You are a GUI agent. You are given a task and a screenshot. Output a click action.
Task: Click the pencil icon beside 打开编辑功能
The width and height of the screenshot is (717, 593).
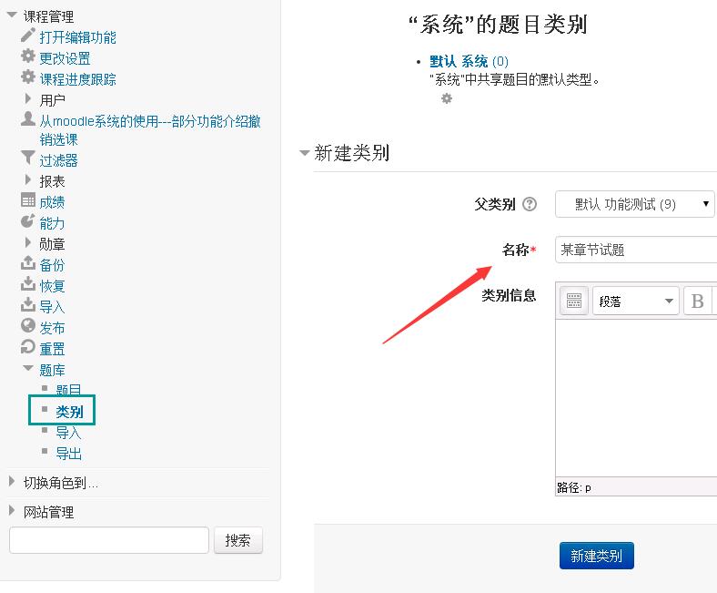click(28, 36)
